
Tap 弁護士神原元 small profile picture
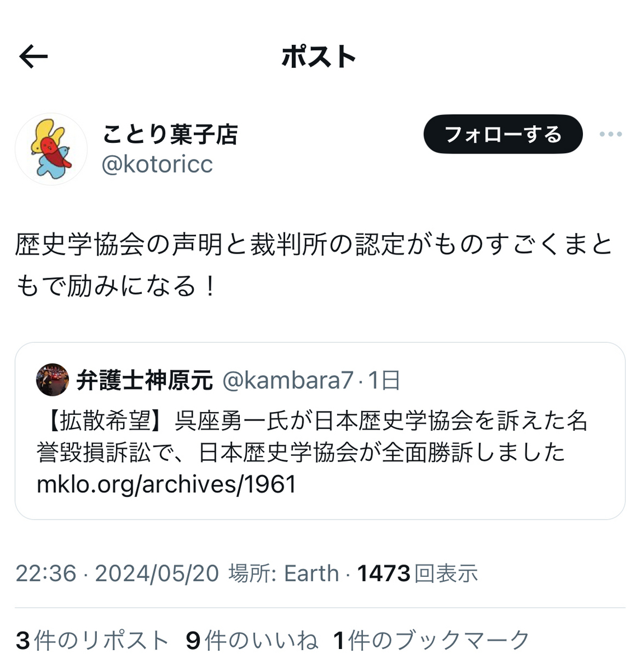(53, 380)
